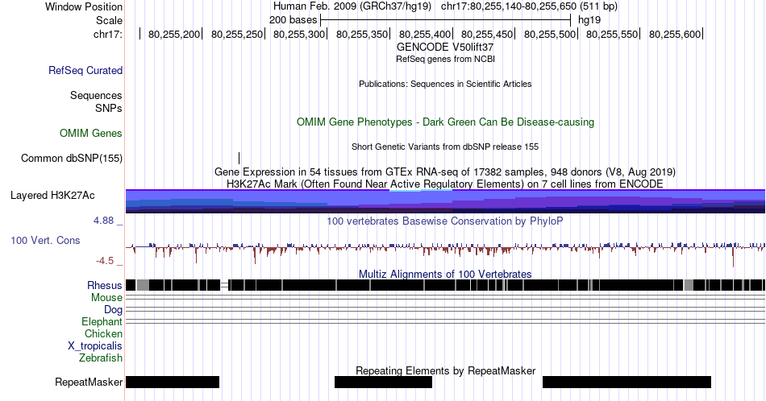Click the RepeatMasker track label
This screenshot has height=401, width=766.
pos(89,382)
